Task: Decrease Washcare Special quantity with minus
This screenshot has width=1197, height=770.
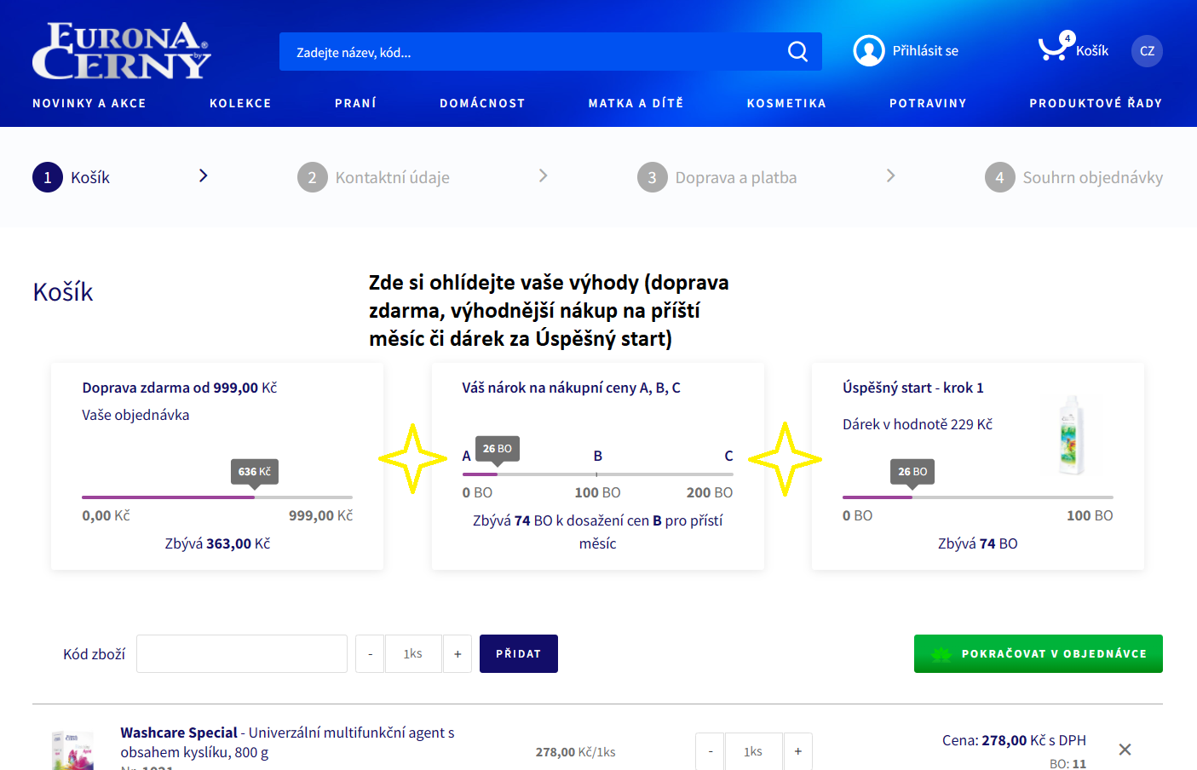Action: coord(710,751)
